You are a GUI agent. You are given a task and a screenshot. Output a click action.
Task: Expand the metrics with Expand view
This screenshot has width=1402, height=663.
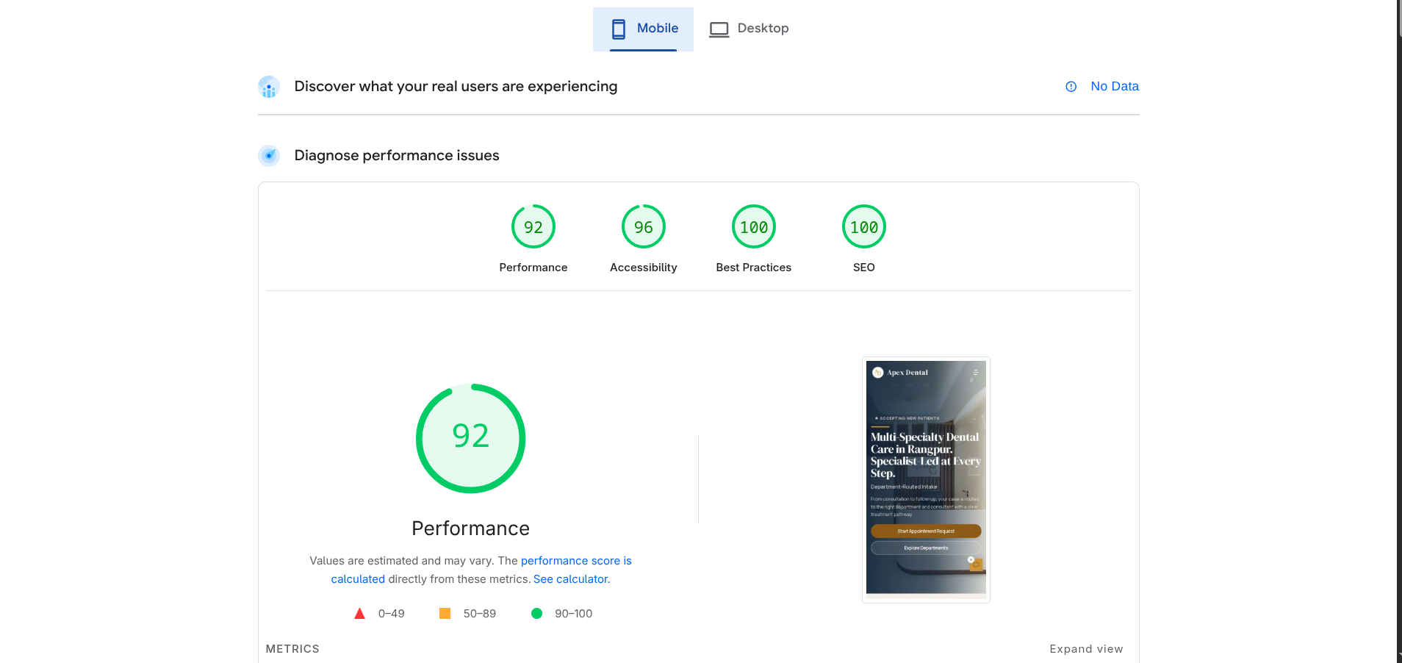1086,649
